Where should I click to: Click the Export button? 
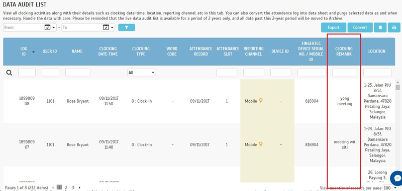tap(334, 28)
